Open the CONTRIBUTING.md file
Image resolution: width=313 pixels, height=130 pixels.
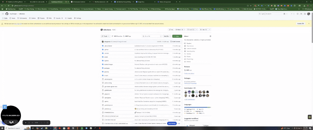[110, 120]
